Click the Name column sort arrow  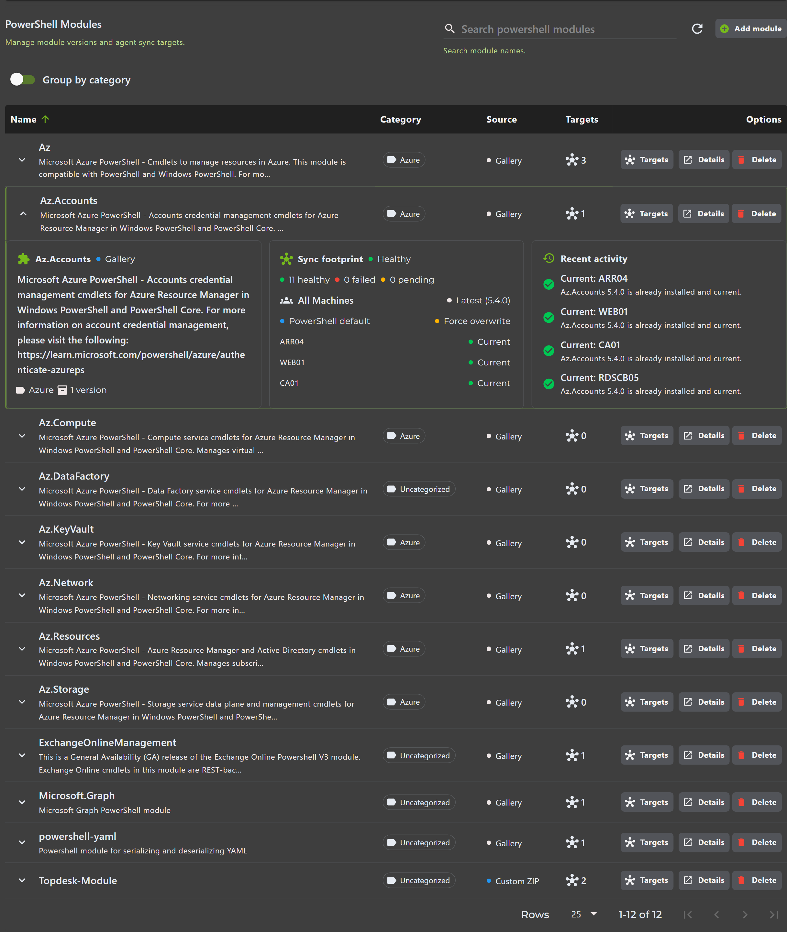45,119
